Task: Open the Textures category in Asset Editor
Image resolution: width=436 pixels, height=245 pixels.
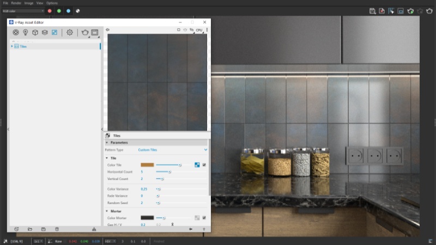Action: [55, 33]
